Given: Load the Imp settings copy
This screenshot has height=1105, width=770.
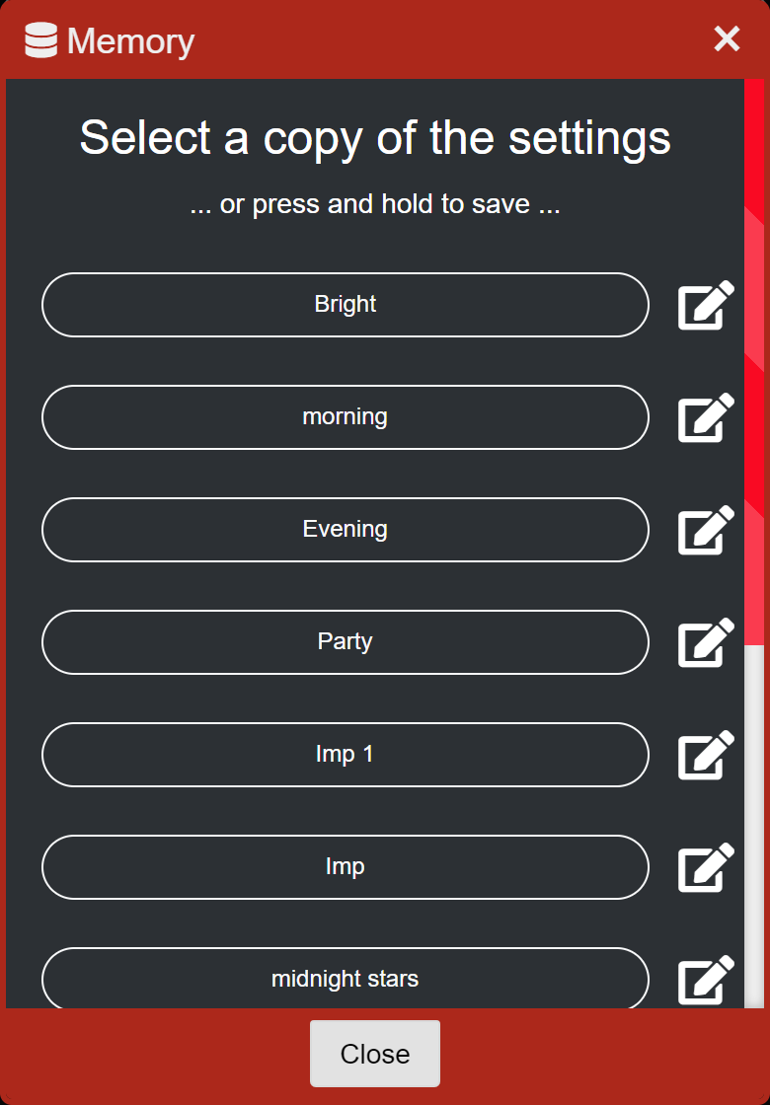Looking at the screenshot, I should 345,867.
